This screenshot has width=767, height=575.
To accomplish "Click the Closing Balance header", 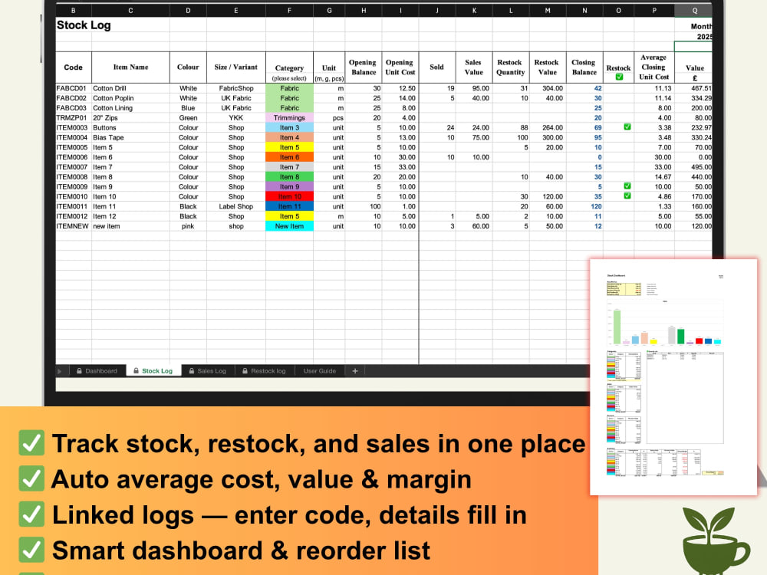I will coord(584,67).
